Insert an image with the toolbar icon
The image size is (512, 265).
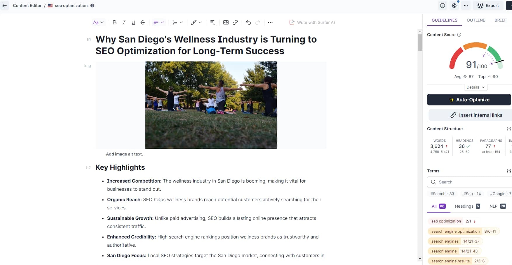tap(226, 22)
